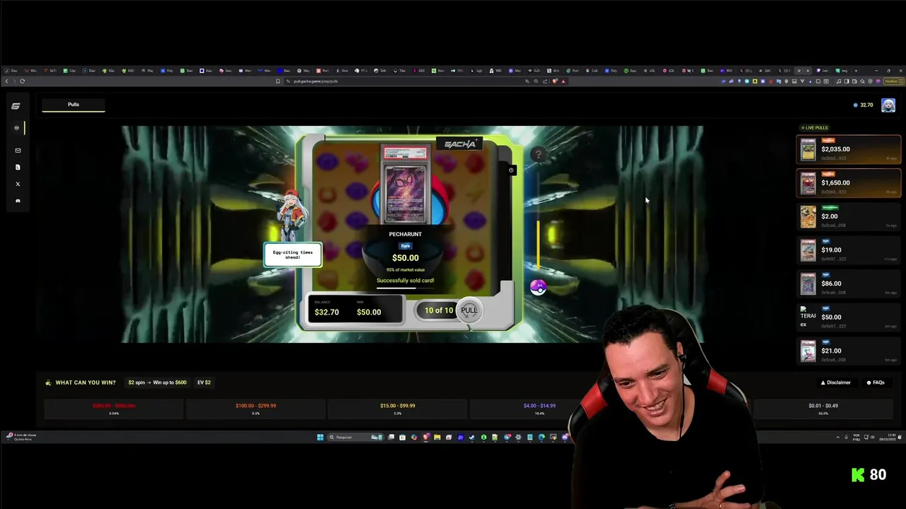Click the Pecharunt graded card image
This screenshot has height=509, width=906.
[406, 185]
